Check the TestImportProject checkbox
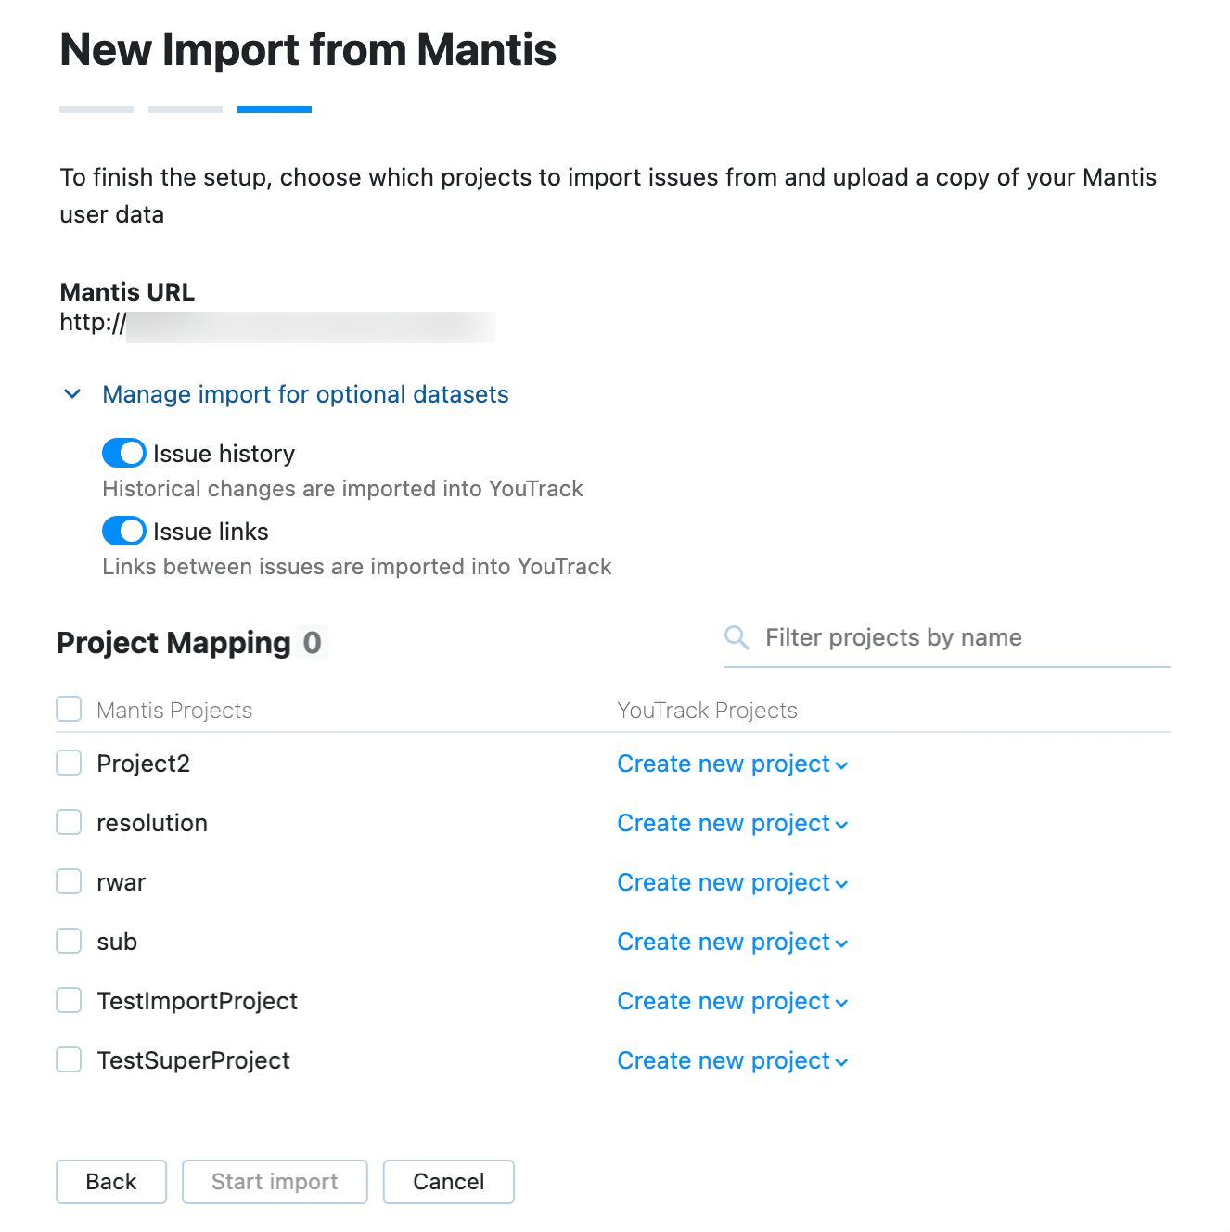This screenshot has width=1230, height=1232. (x=69, y=1000)
